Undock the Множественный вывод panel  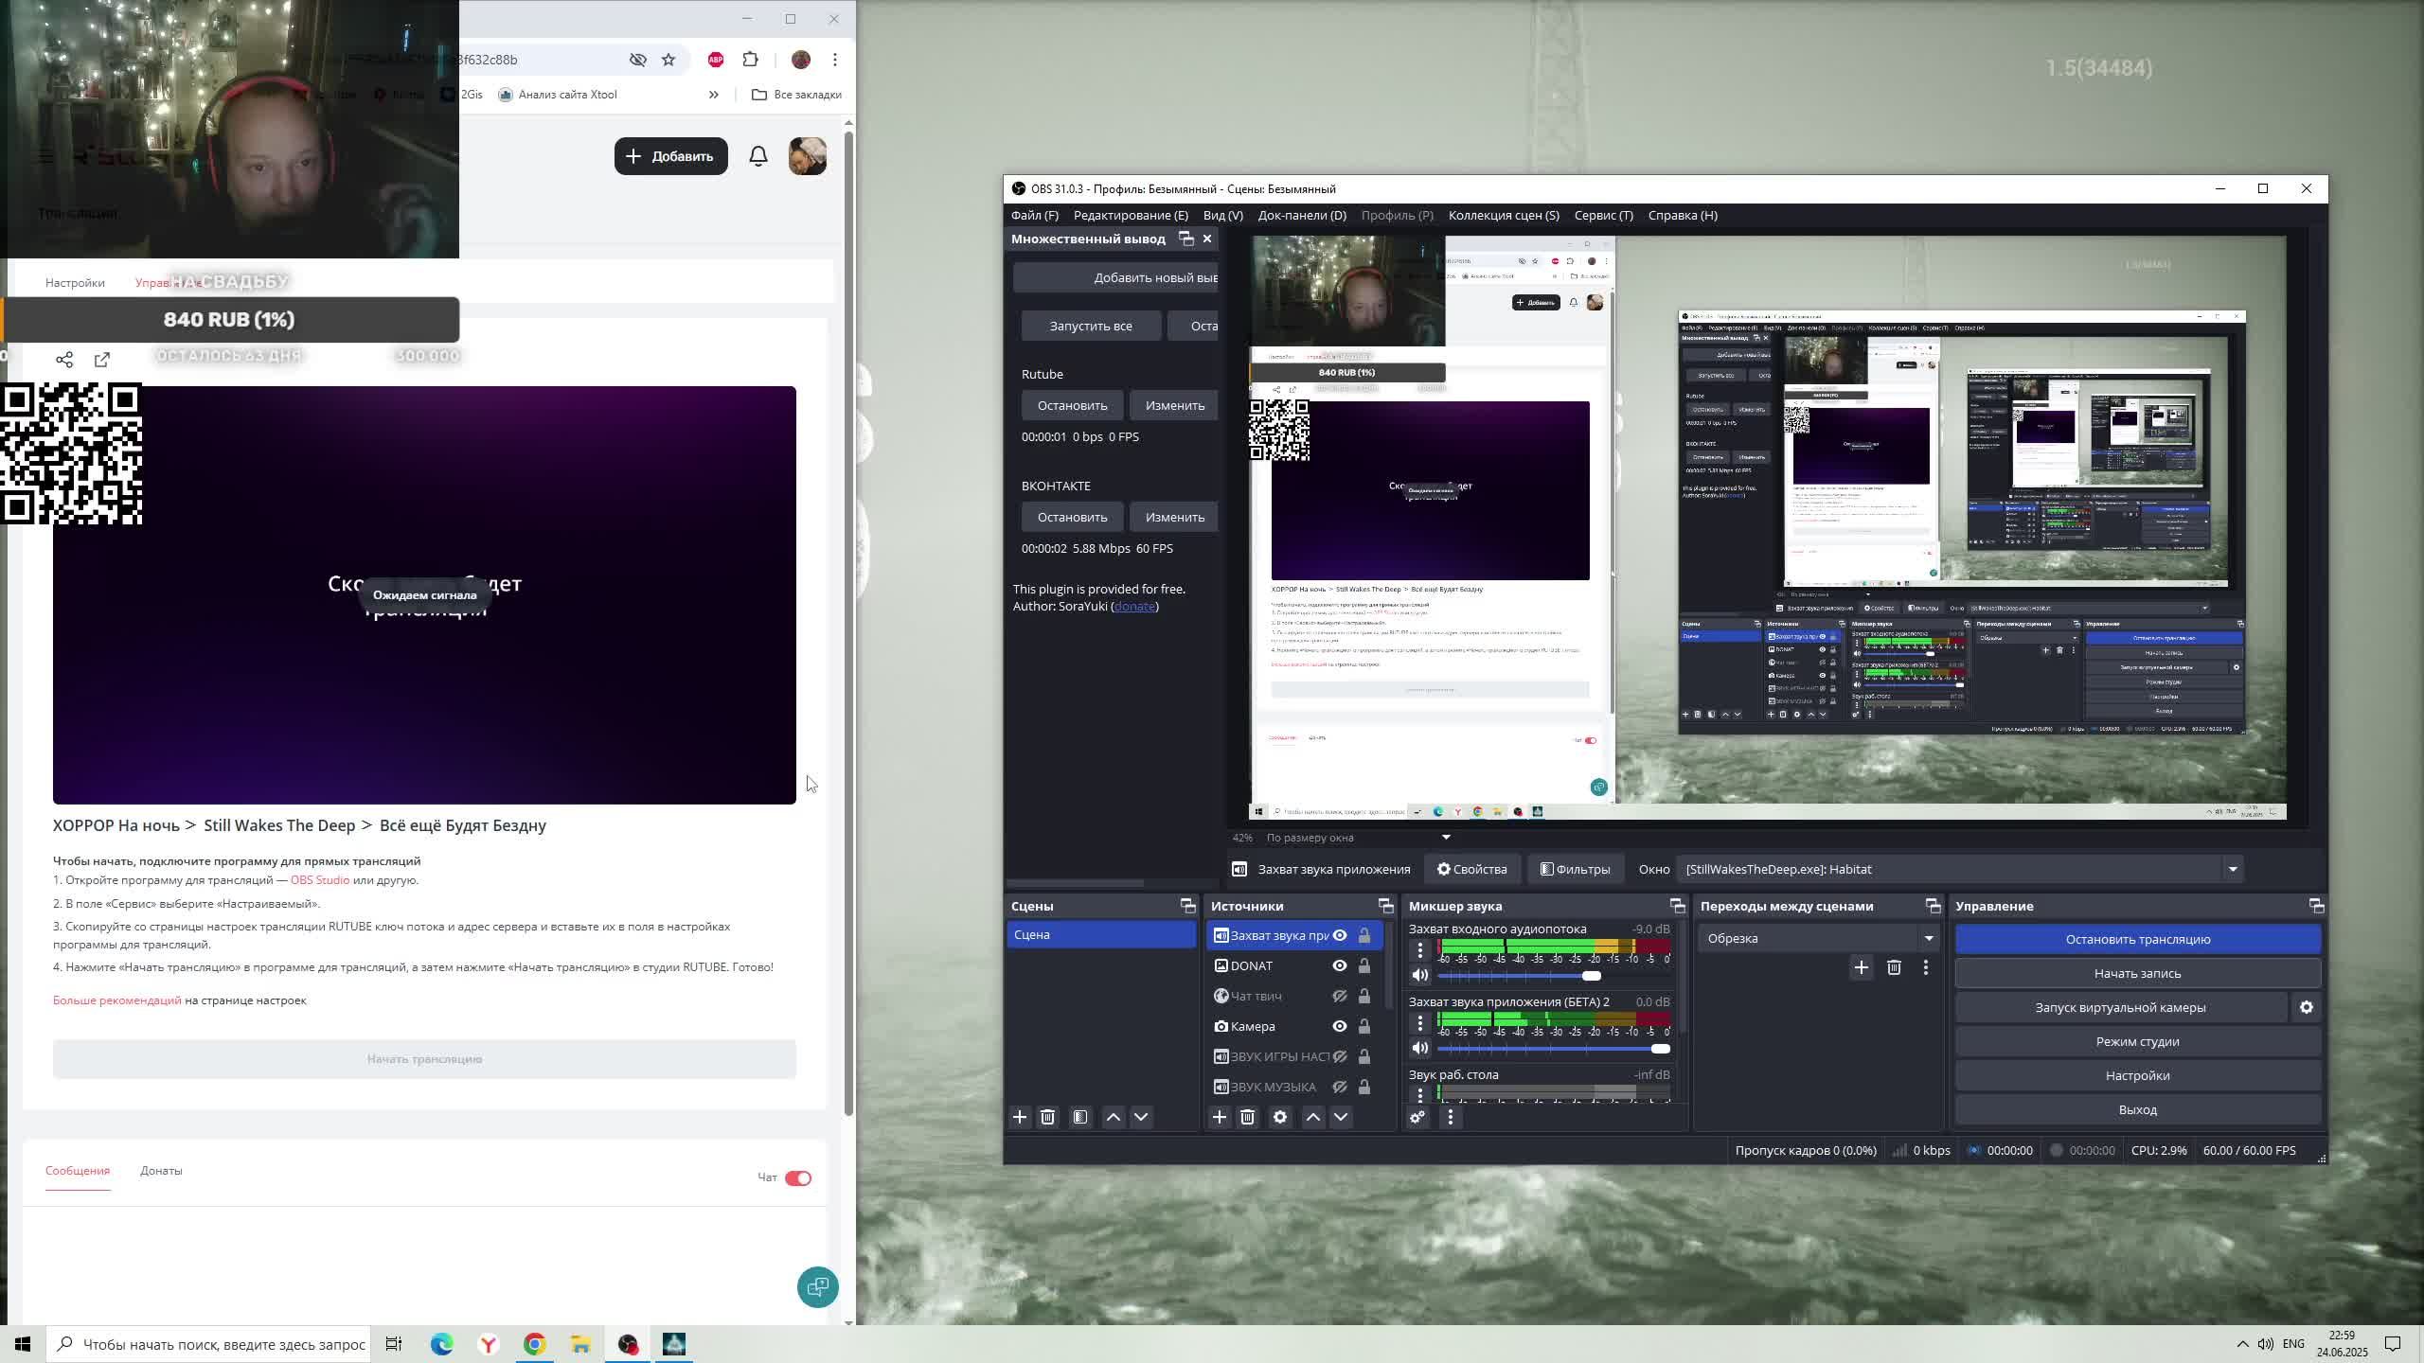1186,239
